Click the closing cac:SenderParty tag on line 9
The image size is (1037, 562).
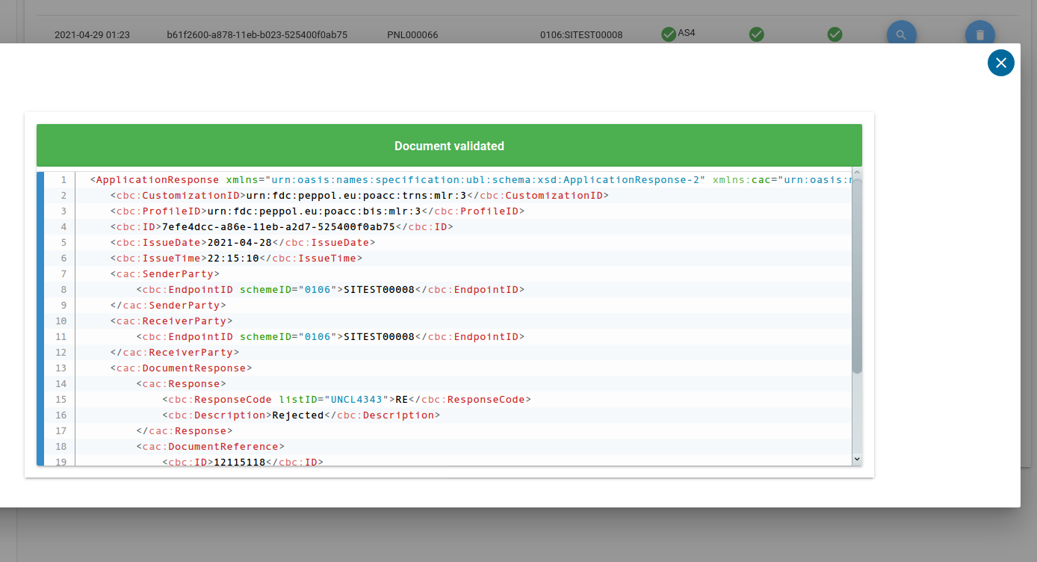pyautogui.click(x=168, y=306)
